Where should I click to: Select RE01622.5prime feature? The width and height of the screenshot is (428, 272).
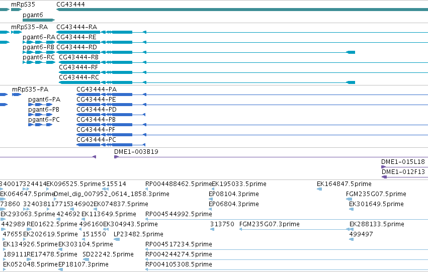pos(52,224)
